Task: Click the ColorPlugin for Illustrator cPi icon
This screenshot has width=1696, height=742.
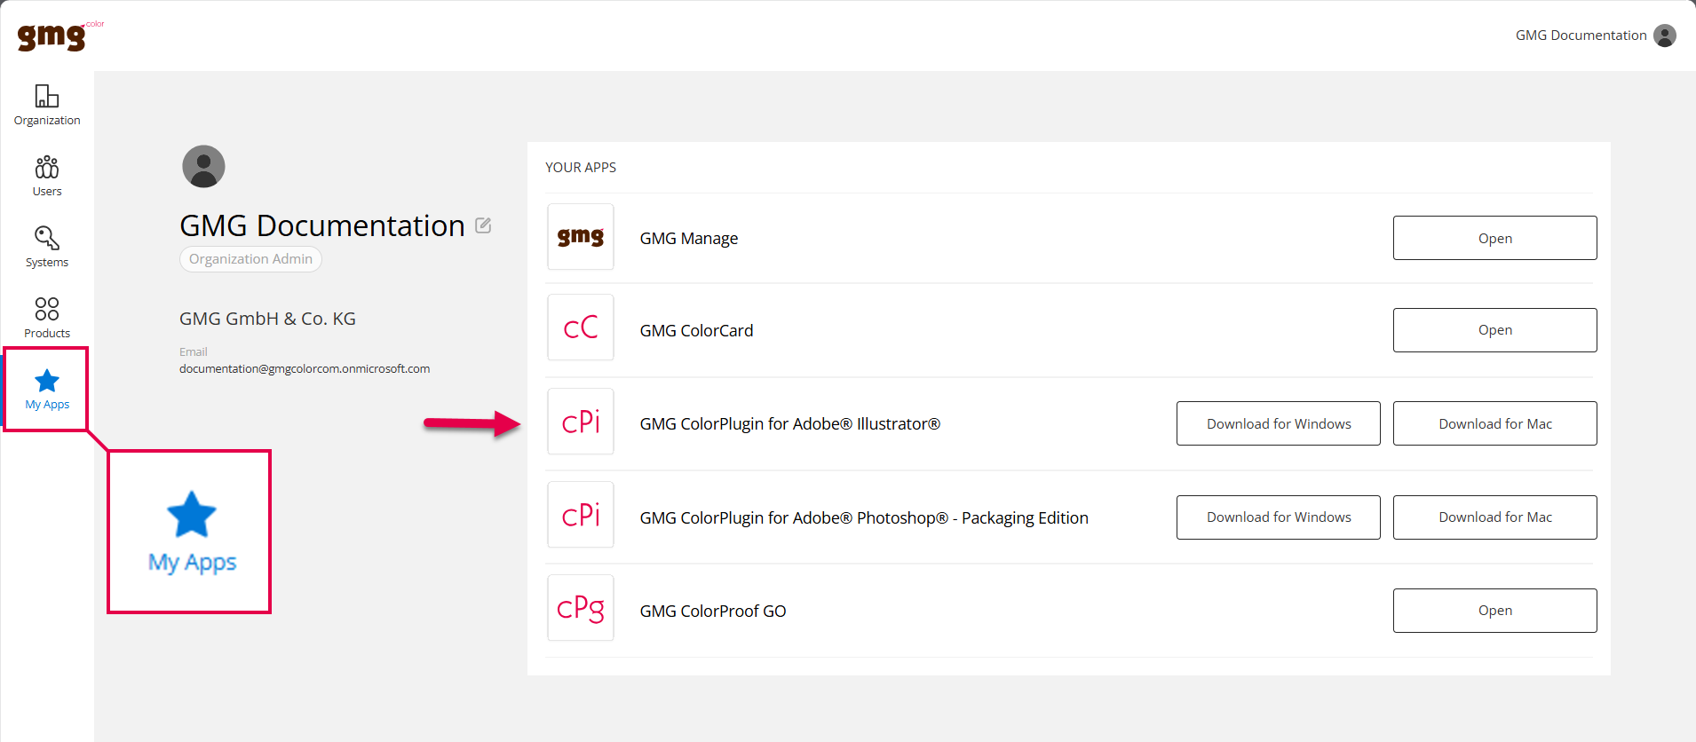Action: click(581, 422)
